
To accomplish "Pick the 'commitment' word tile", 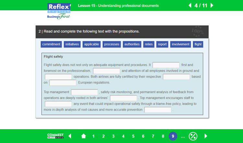I will (51, 44).
